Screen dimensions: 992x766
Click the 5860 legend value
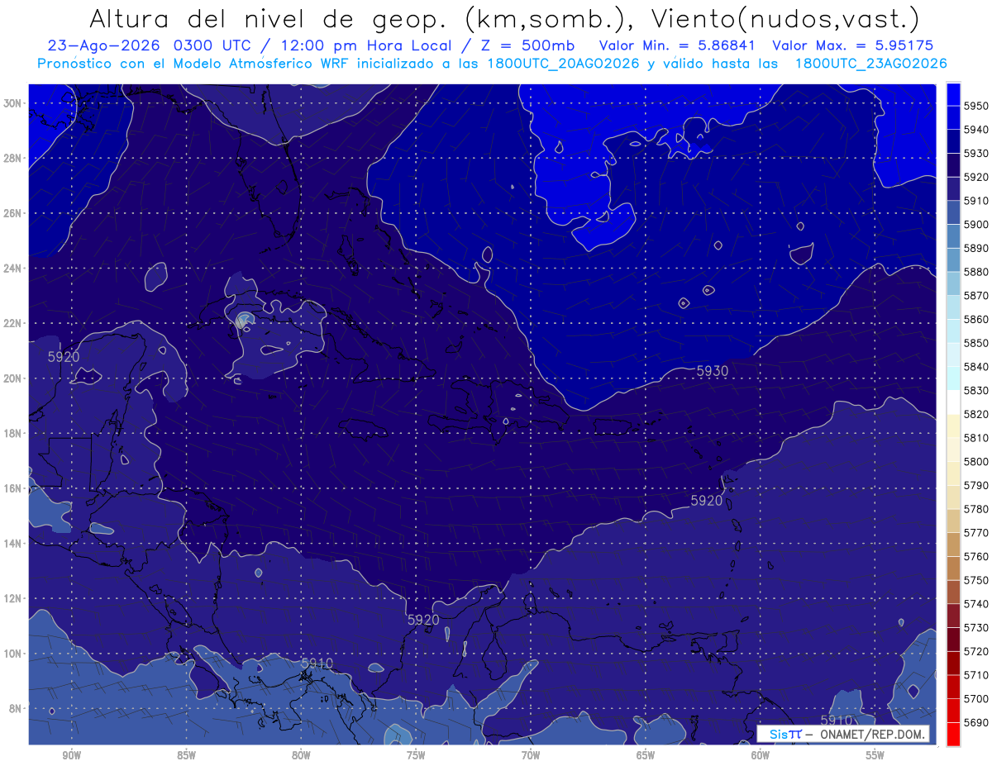click(975, 319)
